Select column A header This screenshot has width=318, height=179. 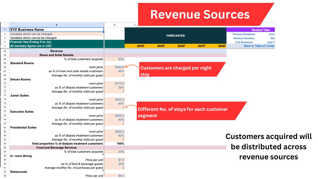pos(56,25)
